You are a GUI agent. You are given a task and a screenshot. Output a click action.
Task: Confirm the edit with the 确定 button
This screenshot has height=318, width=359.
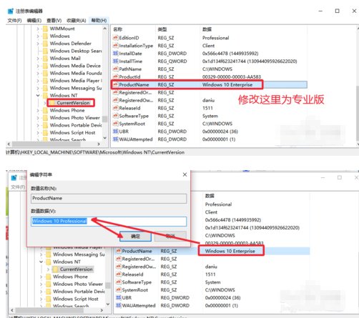coord(135,237)
